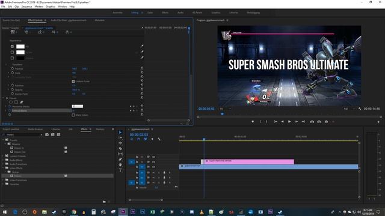Viewport: 385px width, 216px height.
Task: Toggle animation stopwatch for Position
Action: [x=13, y=68]
